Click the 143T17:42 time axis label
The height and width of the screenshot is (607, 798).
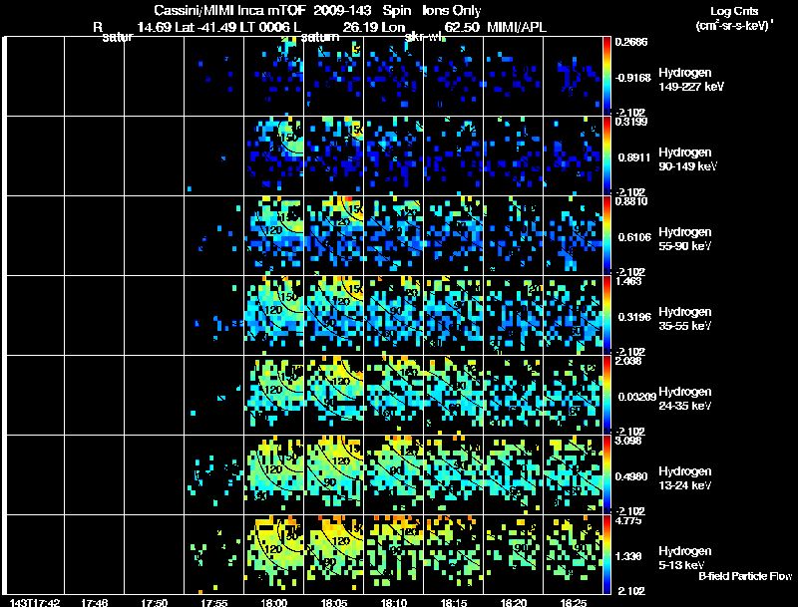35,603
